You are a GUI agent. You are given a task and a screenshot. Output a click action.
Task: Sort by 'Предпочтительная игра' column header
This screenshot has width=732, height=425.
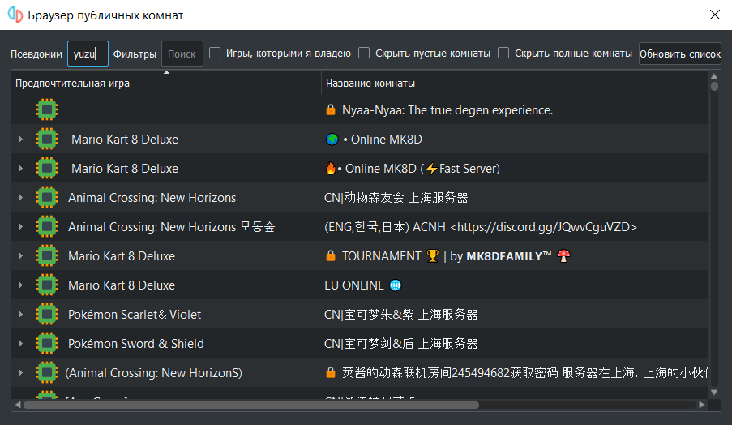(x=166, y=83)
